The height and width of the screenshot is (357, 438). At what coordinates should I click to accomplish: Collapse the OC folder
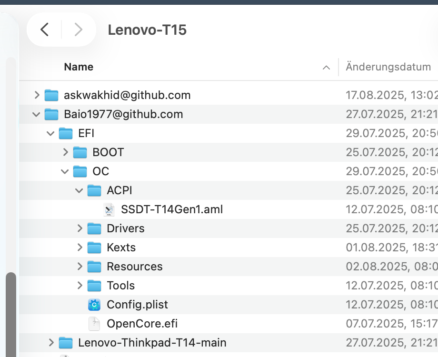(x=65, y=171)
